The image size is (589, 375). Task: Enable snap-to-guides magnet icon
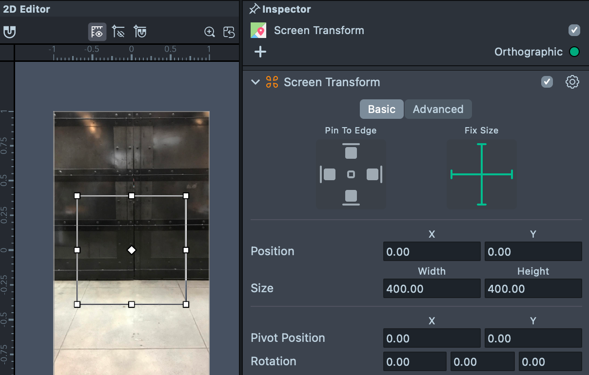(x=140, y=32)
